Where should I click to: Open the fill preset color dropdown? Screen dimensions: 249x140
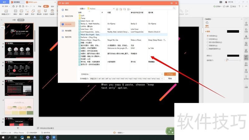point(240,31)
